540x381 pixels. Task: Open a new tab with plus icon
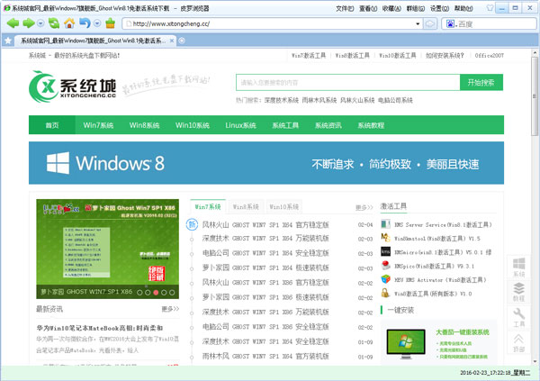pyautogui.click(x=182, y=41)
